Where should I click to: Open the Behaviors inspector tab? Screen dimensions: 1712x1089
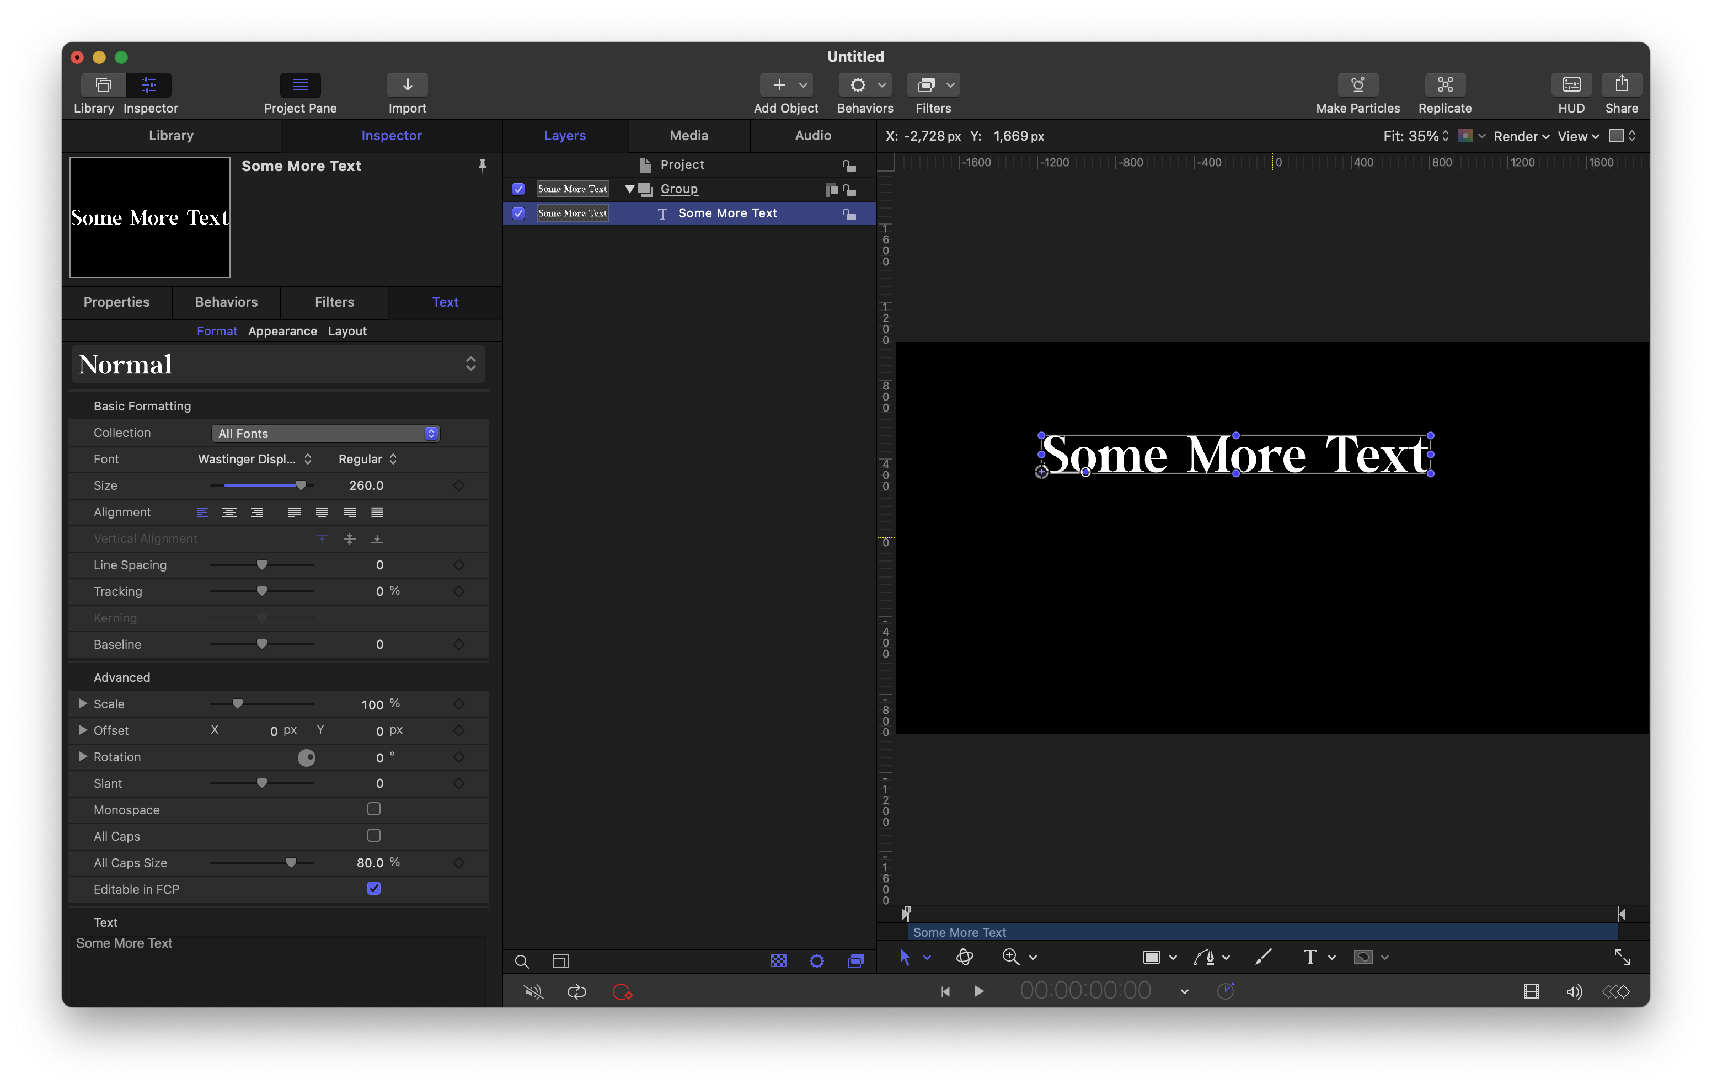(x=226, y=302)
